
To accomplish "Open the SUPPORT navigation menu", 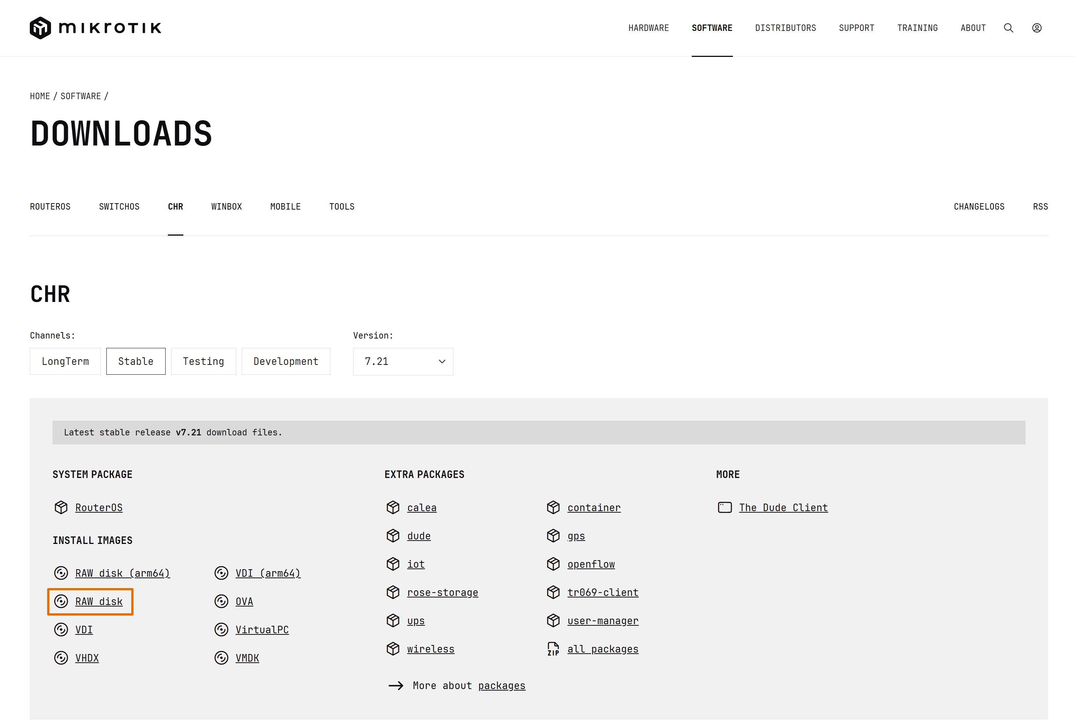I will click(856, 28).
